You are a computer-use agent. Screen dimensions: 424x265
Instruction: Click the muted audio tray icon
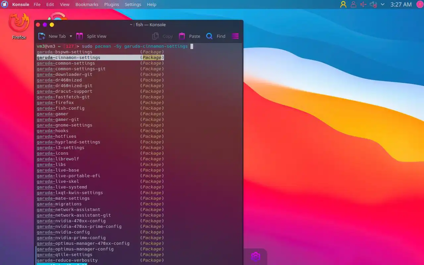[373, 4]
